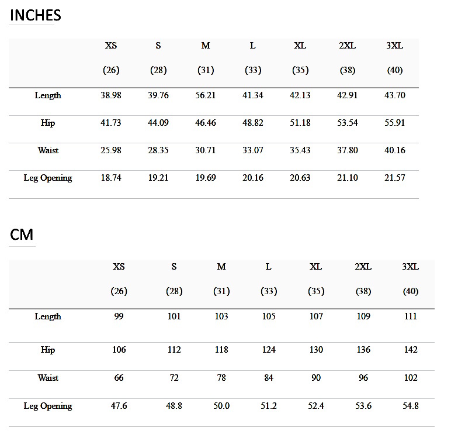The image size is (451, 434).
Task: Click the Hip row label in inches table
Action: point(48,123)
